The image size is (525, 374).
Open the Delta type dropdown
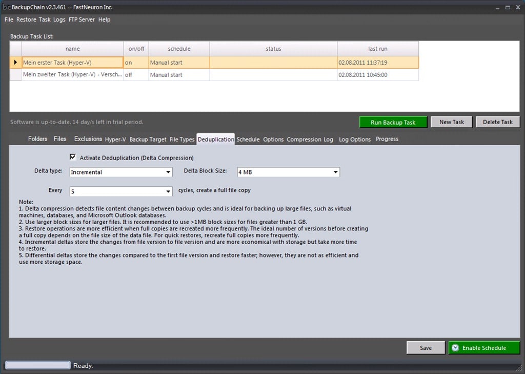(x=168, y=172)
